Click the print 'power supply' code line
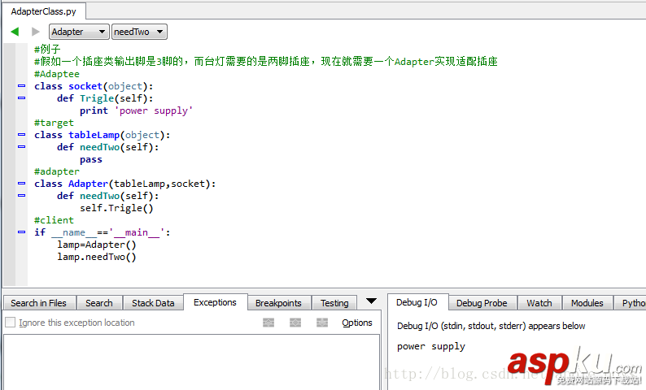 pos(136,110)
